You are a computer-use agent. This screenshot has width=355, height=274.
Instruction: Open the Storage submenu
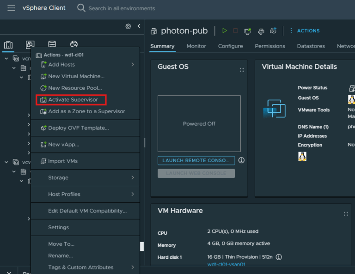85,177
